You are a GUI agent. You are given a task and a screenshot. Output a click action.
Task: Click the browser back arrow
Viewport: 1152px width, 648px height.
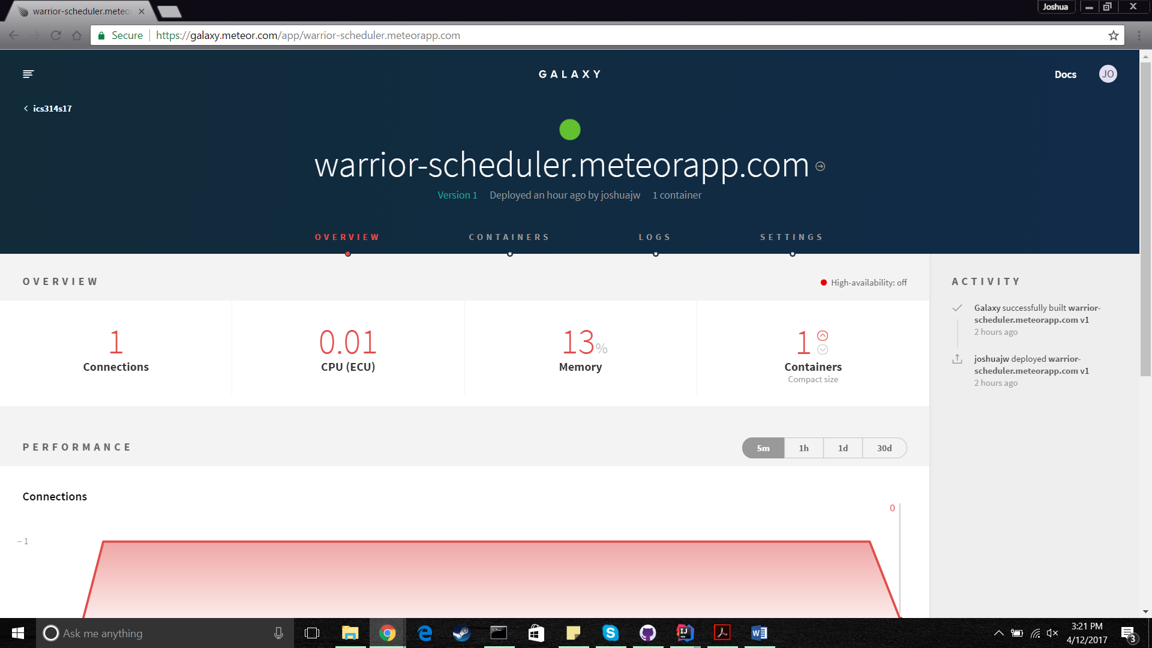coord(14,35)
